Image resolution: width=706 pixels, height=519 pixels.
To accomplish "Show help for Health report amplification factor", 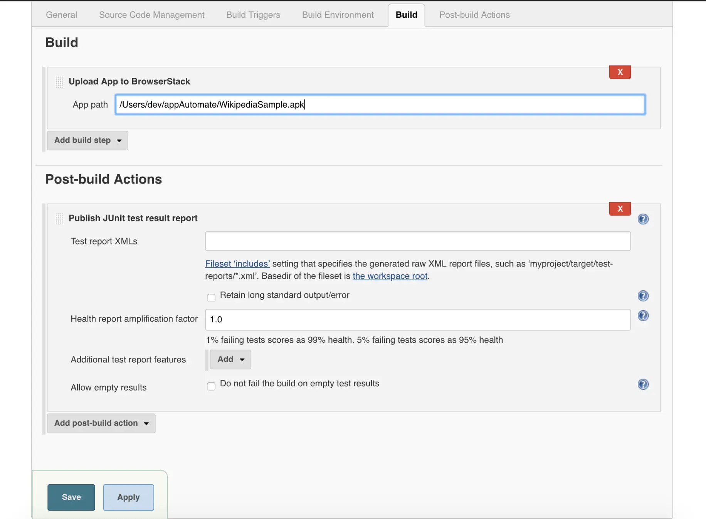I will [643, 316].
